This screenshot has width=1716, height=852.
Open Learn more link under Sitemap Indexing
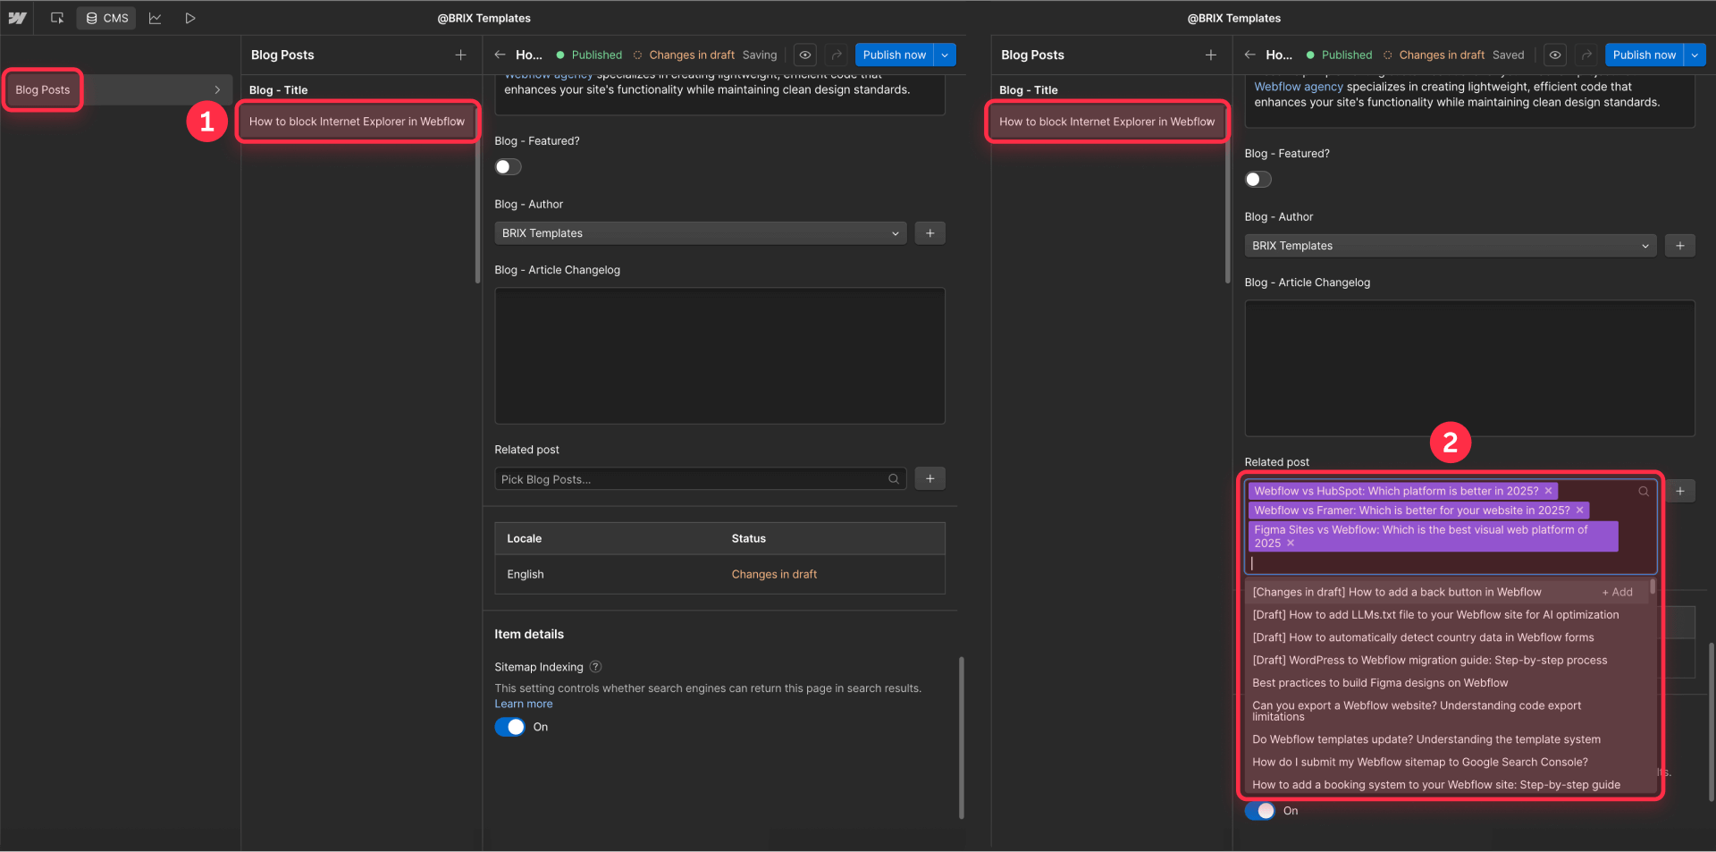pos(524,704)
